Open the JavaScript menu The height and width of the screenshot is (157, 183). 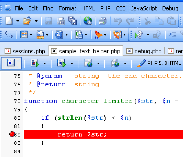[x=144, y=9]
